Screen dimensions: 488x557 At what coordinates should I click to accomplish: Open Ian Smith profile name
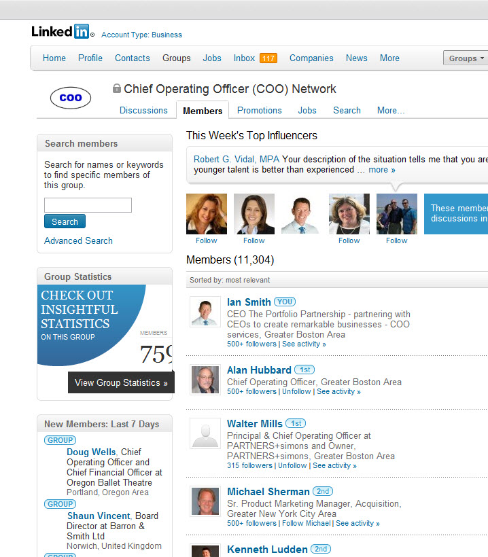click(249, 302)
